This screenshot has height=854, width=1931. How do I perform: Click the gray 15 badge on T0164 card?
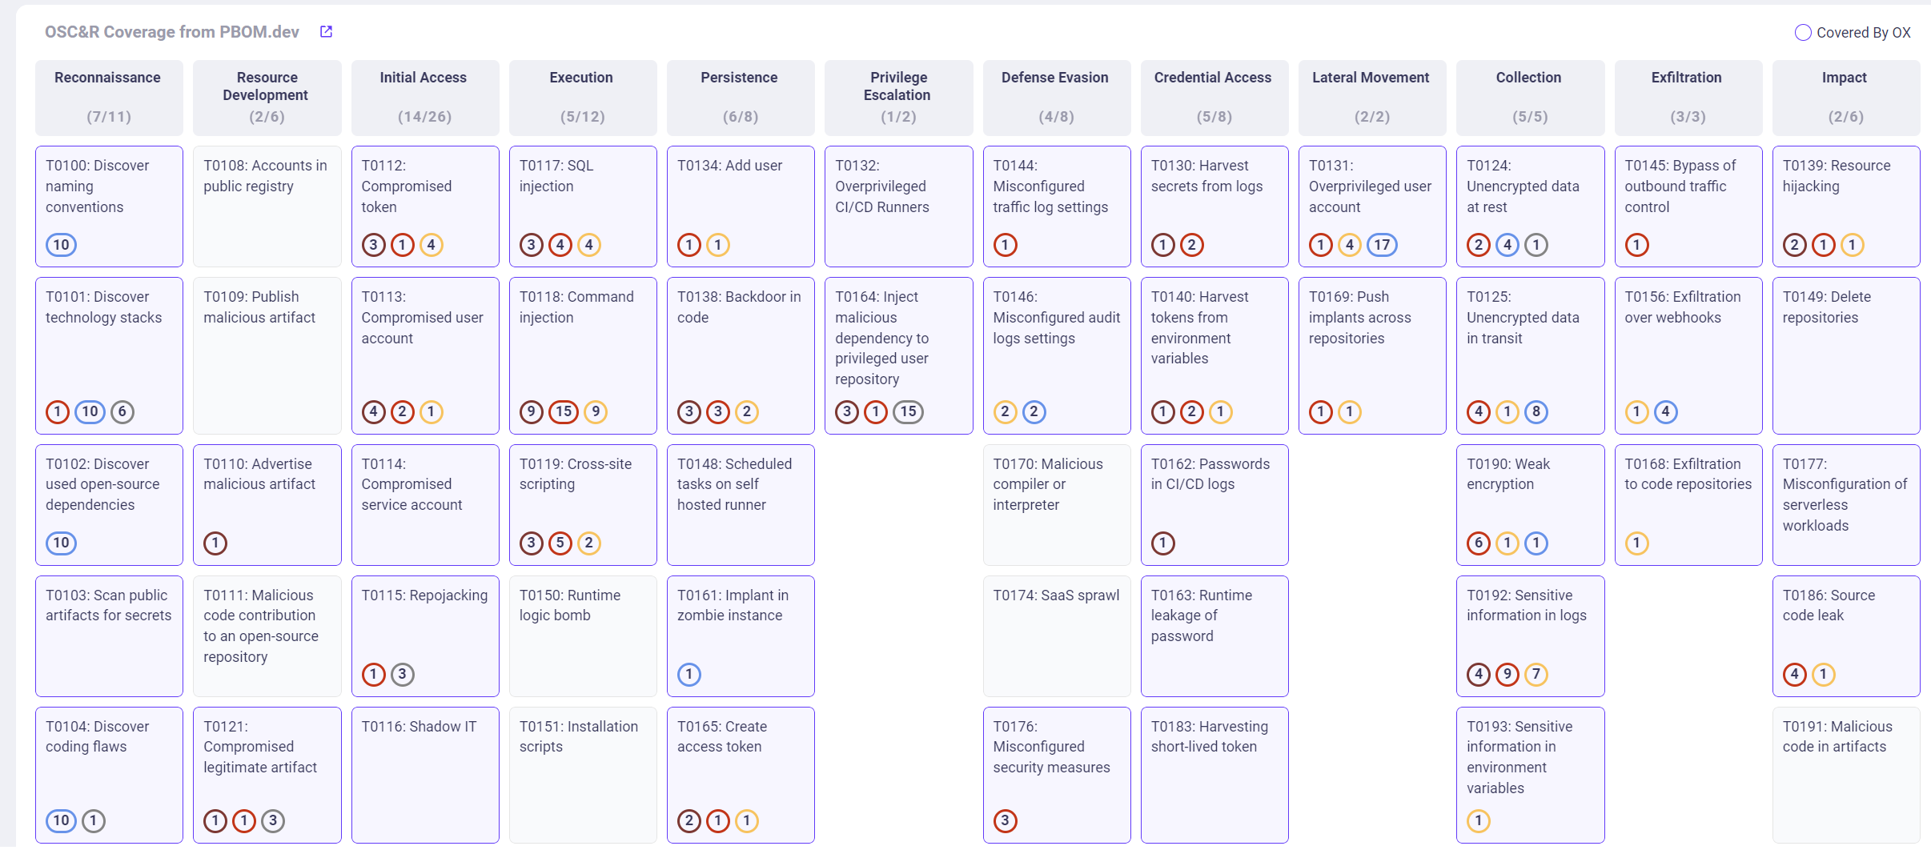click(908, 412)
